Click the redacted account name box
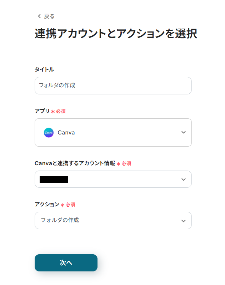This screenshot has height=285, width=225. pyautogui.click(x=54, y=180)
